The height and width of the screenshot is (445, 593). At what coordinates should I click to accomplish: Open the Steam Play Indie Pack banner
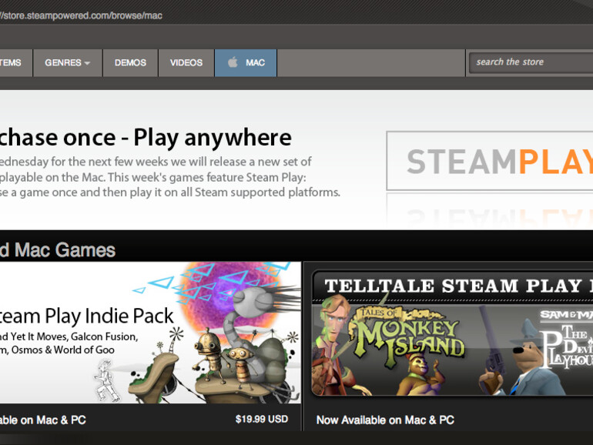(x=150, y=333)
